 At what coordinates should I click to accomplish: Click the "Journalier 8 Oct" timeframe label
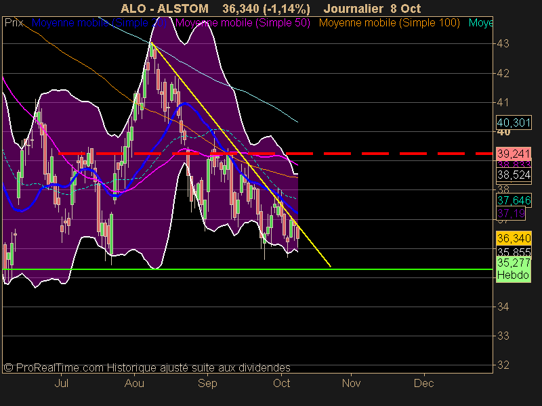[x=372, y=8]
